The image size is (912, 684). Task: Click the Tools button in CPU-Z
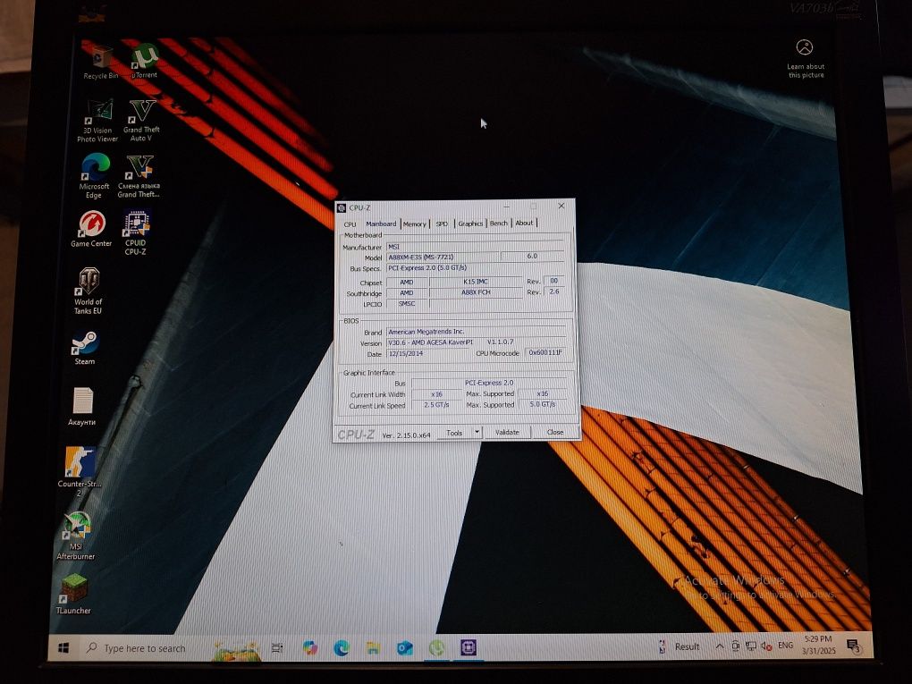[455, 433]
